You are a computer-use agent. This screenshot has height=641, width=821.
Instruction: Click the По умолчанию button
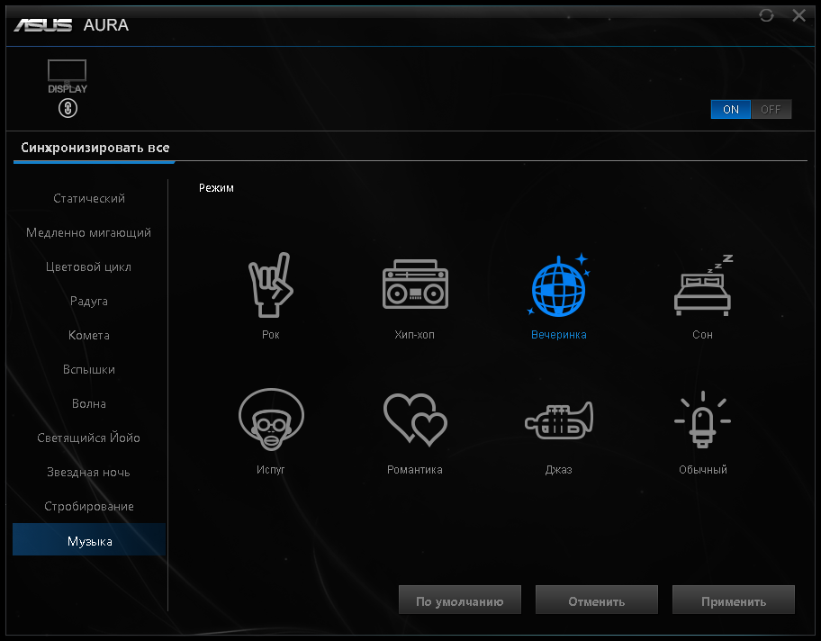tap(460, 600)
